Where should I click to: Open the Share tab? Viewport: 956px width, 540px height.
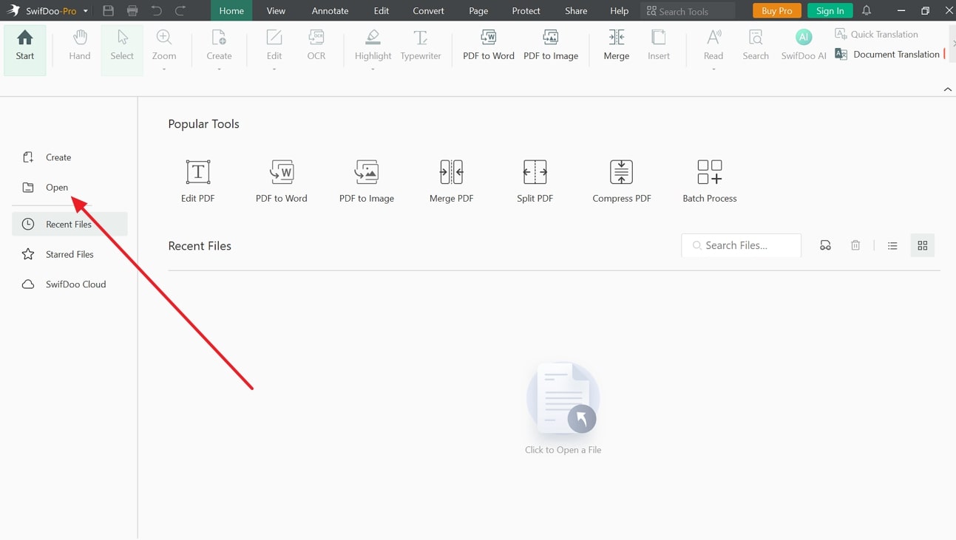[x=576, y=11]
